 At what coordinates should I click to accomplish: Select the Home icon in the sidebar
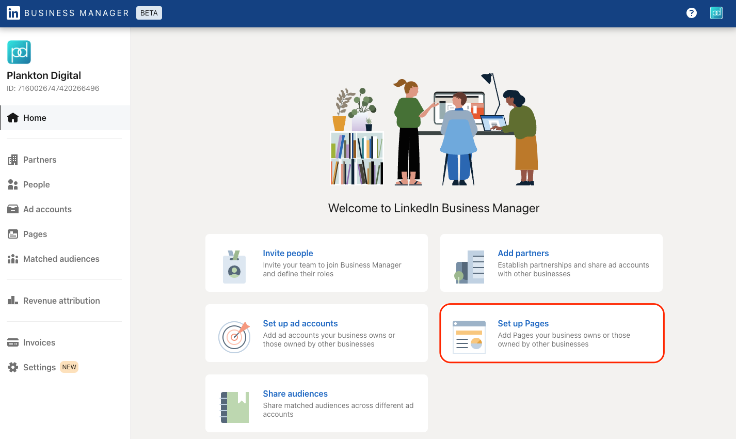coord(13,117)
